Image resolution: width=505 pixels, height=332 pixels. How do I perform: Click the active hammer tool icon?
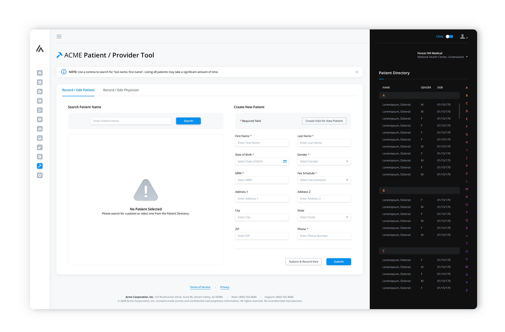(40, 166)
